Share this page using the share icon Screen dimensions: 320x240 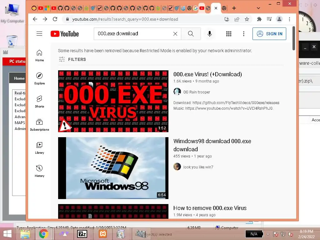[x=237, y=19]
